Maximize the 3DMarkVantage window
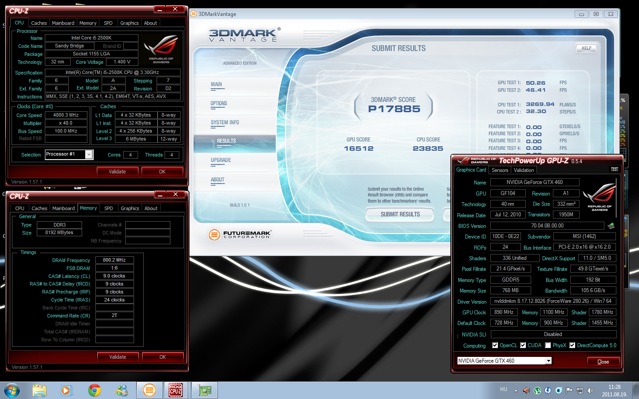 coord(596,14)
